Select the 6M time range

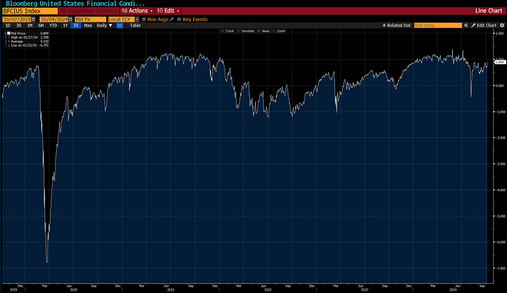pos(41,25)
